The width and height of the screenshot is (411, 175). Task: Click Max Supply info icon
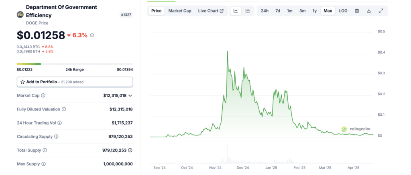click(x=43, y=164)
